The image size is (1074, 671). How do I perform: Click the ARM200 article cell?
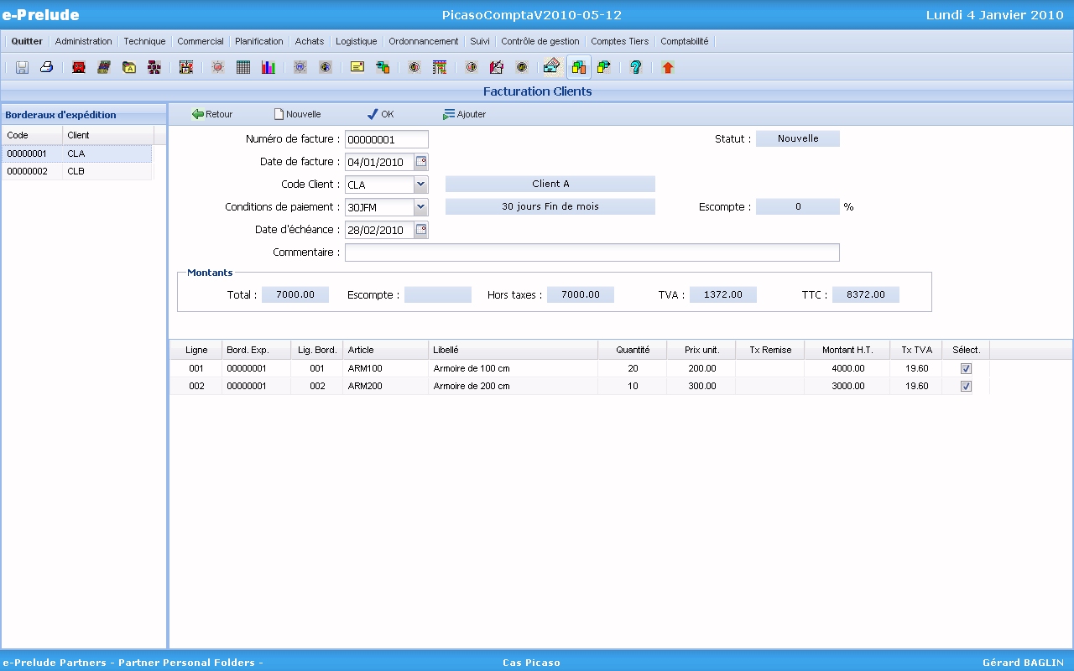pyautogui.click(x=385, y=386)
